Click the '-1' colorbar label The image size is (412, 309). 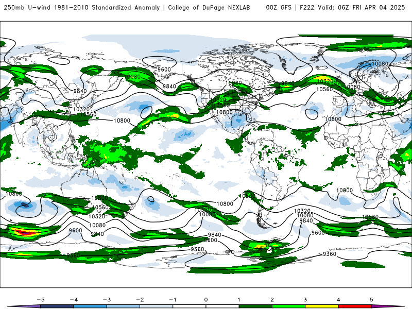tap(173, 300)
